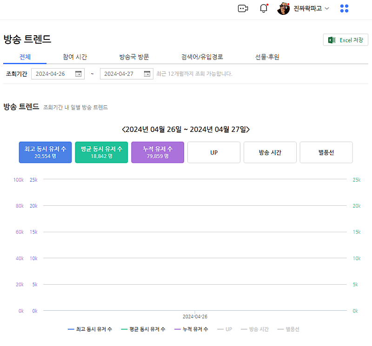This screenshot has width=372, height=346.
Task: Switch to the 참여 시간 tab
Action: [75, 57]
